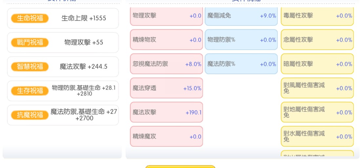Tap the 戰鬥祝福 orange badge
This screenshot has width=363, height=168.
(30, 42)
